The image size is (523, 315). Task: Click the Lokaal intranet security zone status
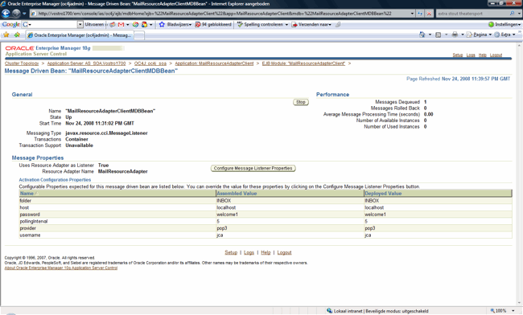377,311
